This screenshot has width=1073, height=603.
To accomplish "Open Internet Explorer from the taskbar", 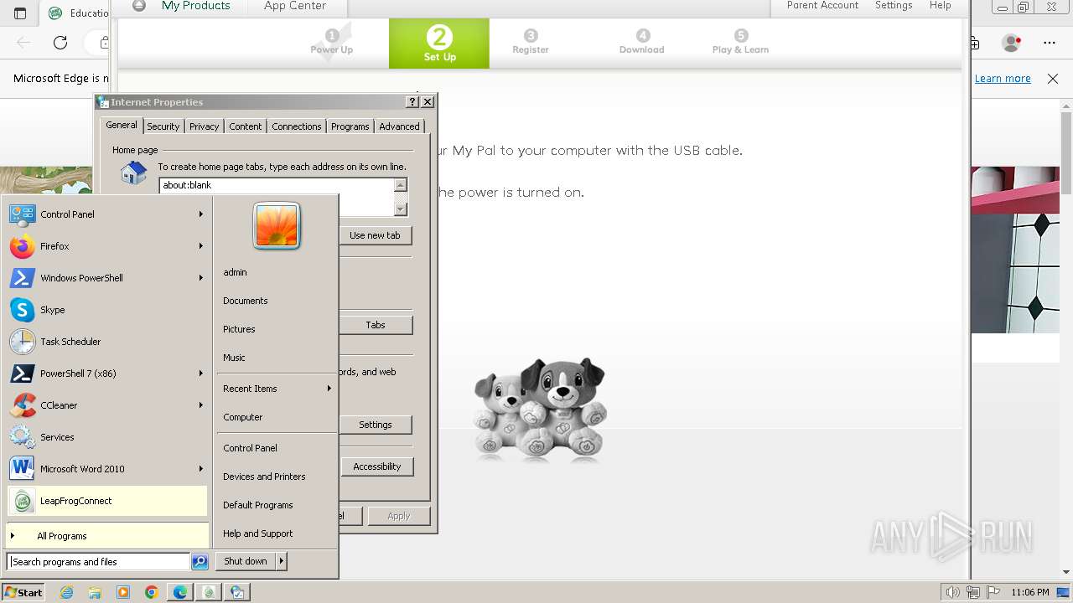I will [66, 592].
